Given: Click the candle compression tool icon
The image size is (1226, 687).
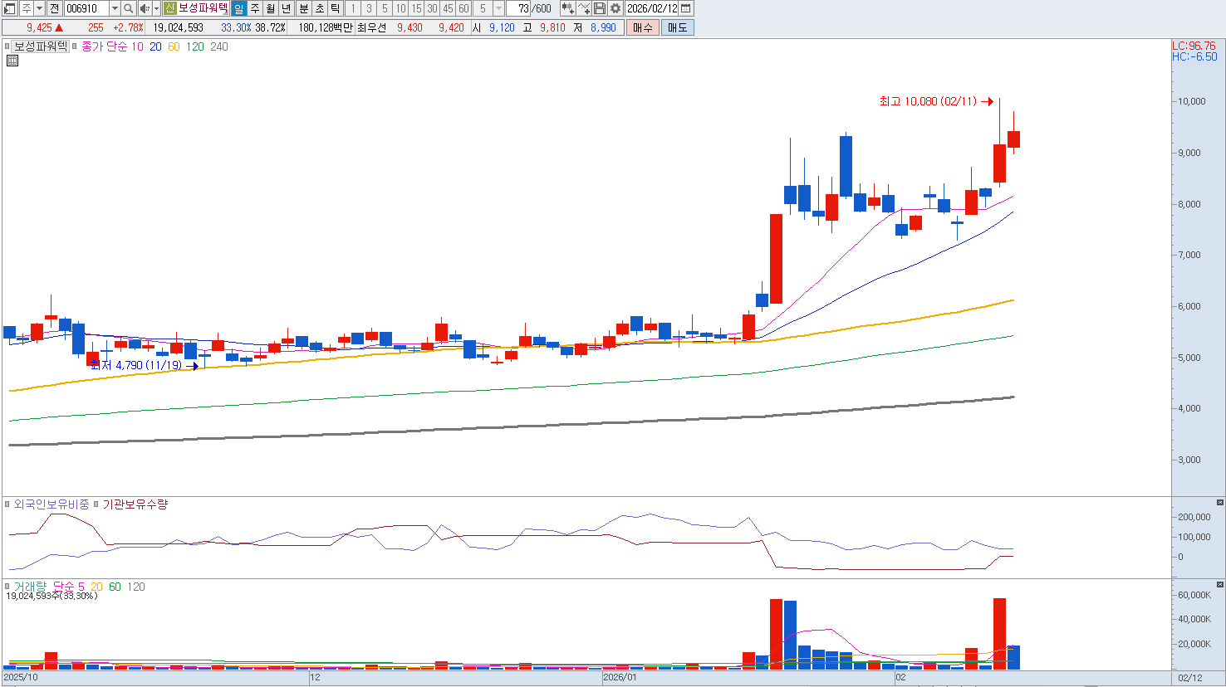Looking at the screenshot, I should click(567, 8).
